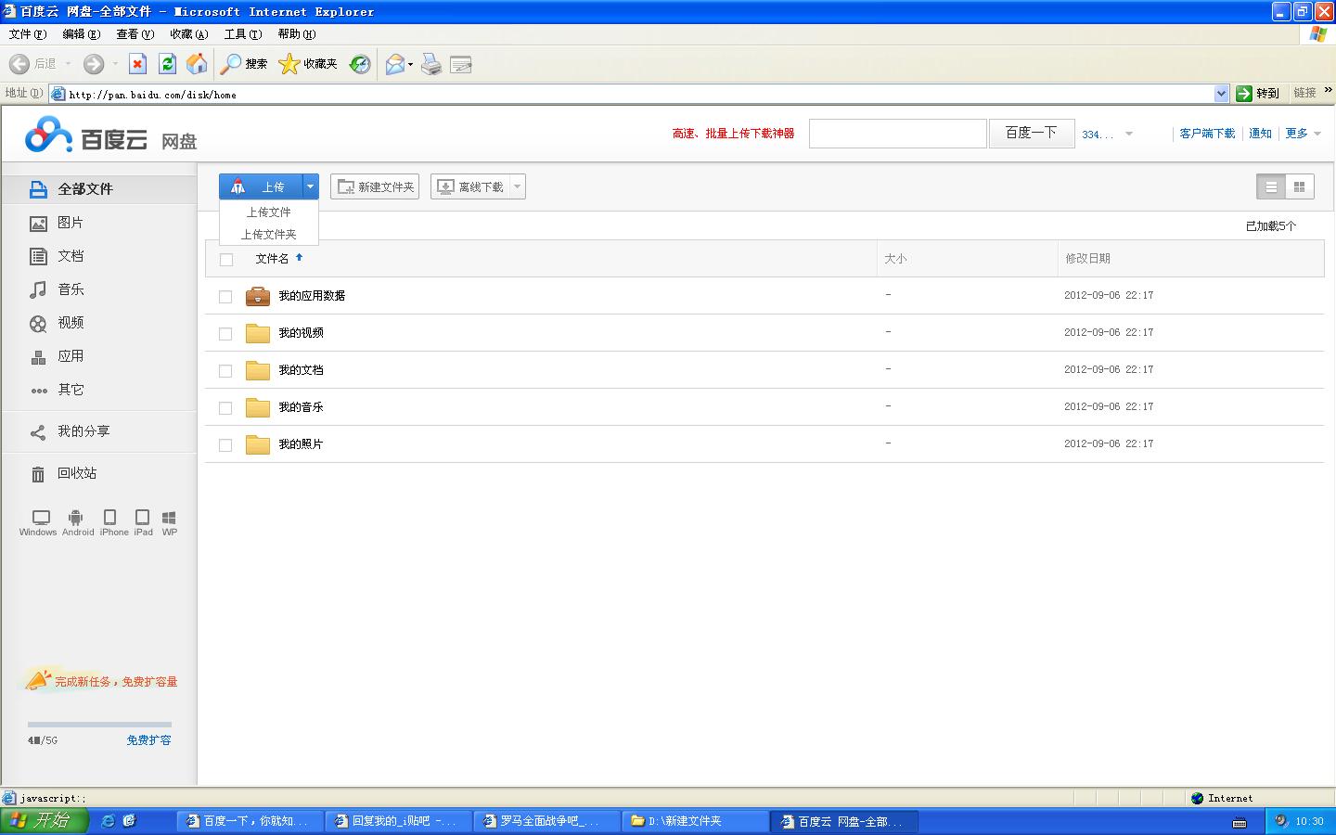Click the folder icon beside 我的视频
The width and height of the screenshot is (1336, 835).
[x=258, y=333]
